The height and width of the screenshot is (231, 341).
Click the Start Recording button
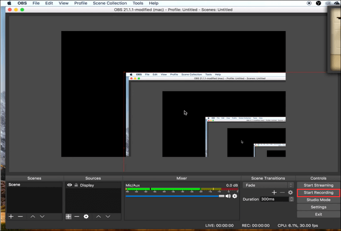point(318,193)
